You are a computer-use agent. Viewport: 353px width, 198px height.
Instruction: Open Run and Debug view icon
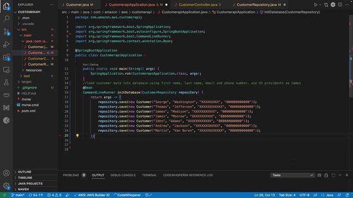(6, 44)
